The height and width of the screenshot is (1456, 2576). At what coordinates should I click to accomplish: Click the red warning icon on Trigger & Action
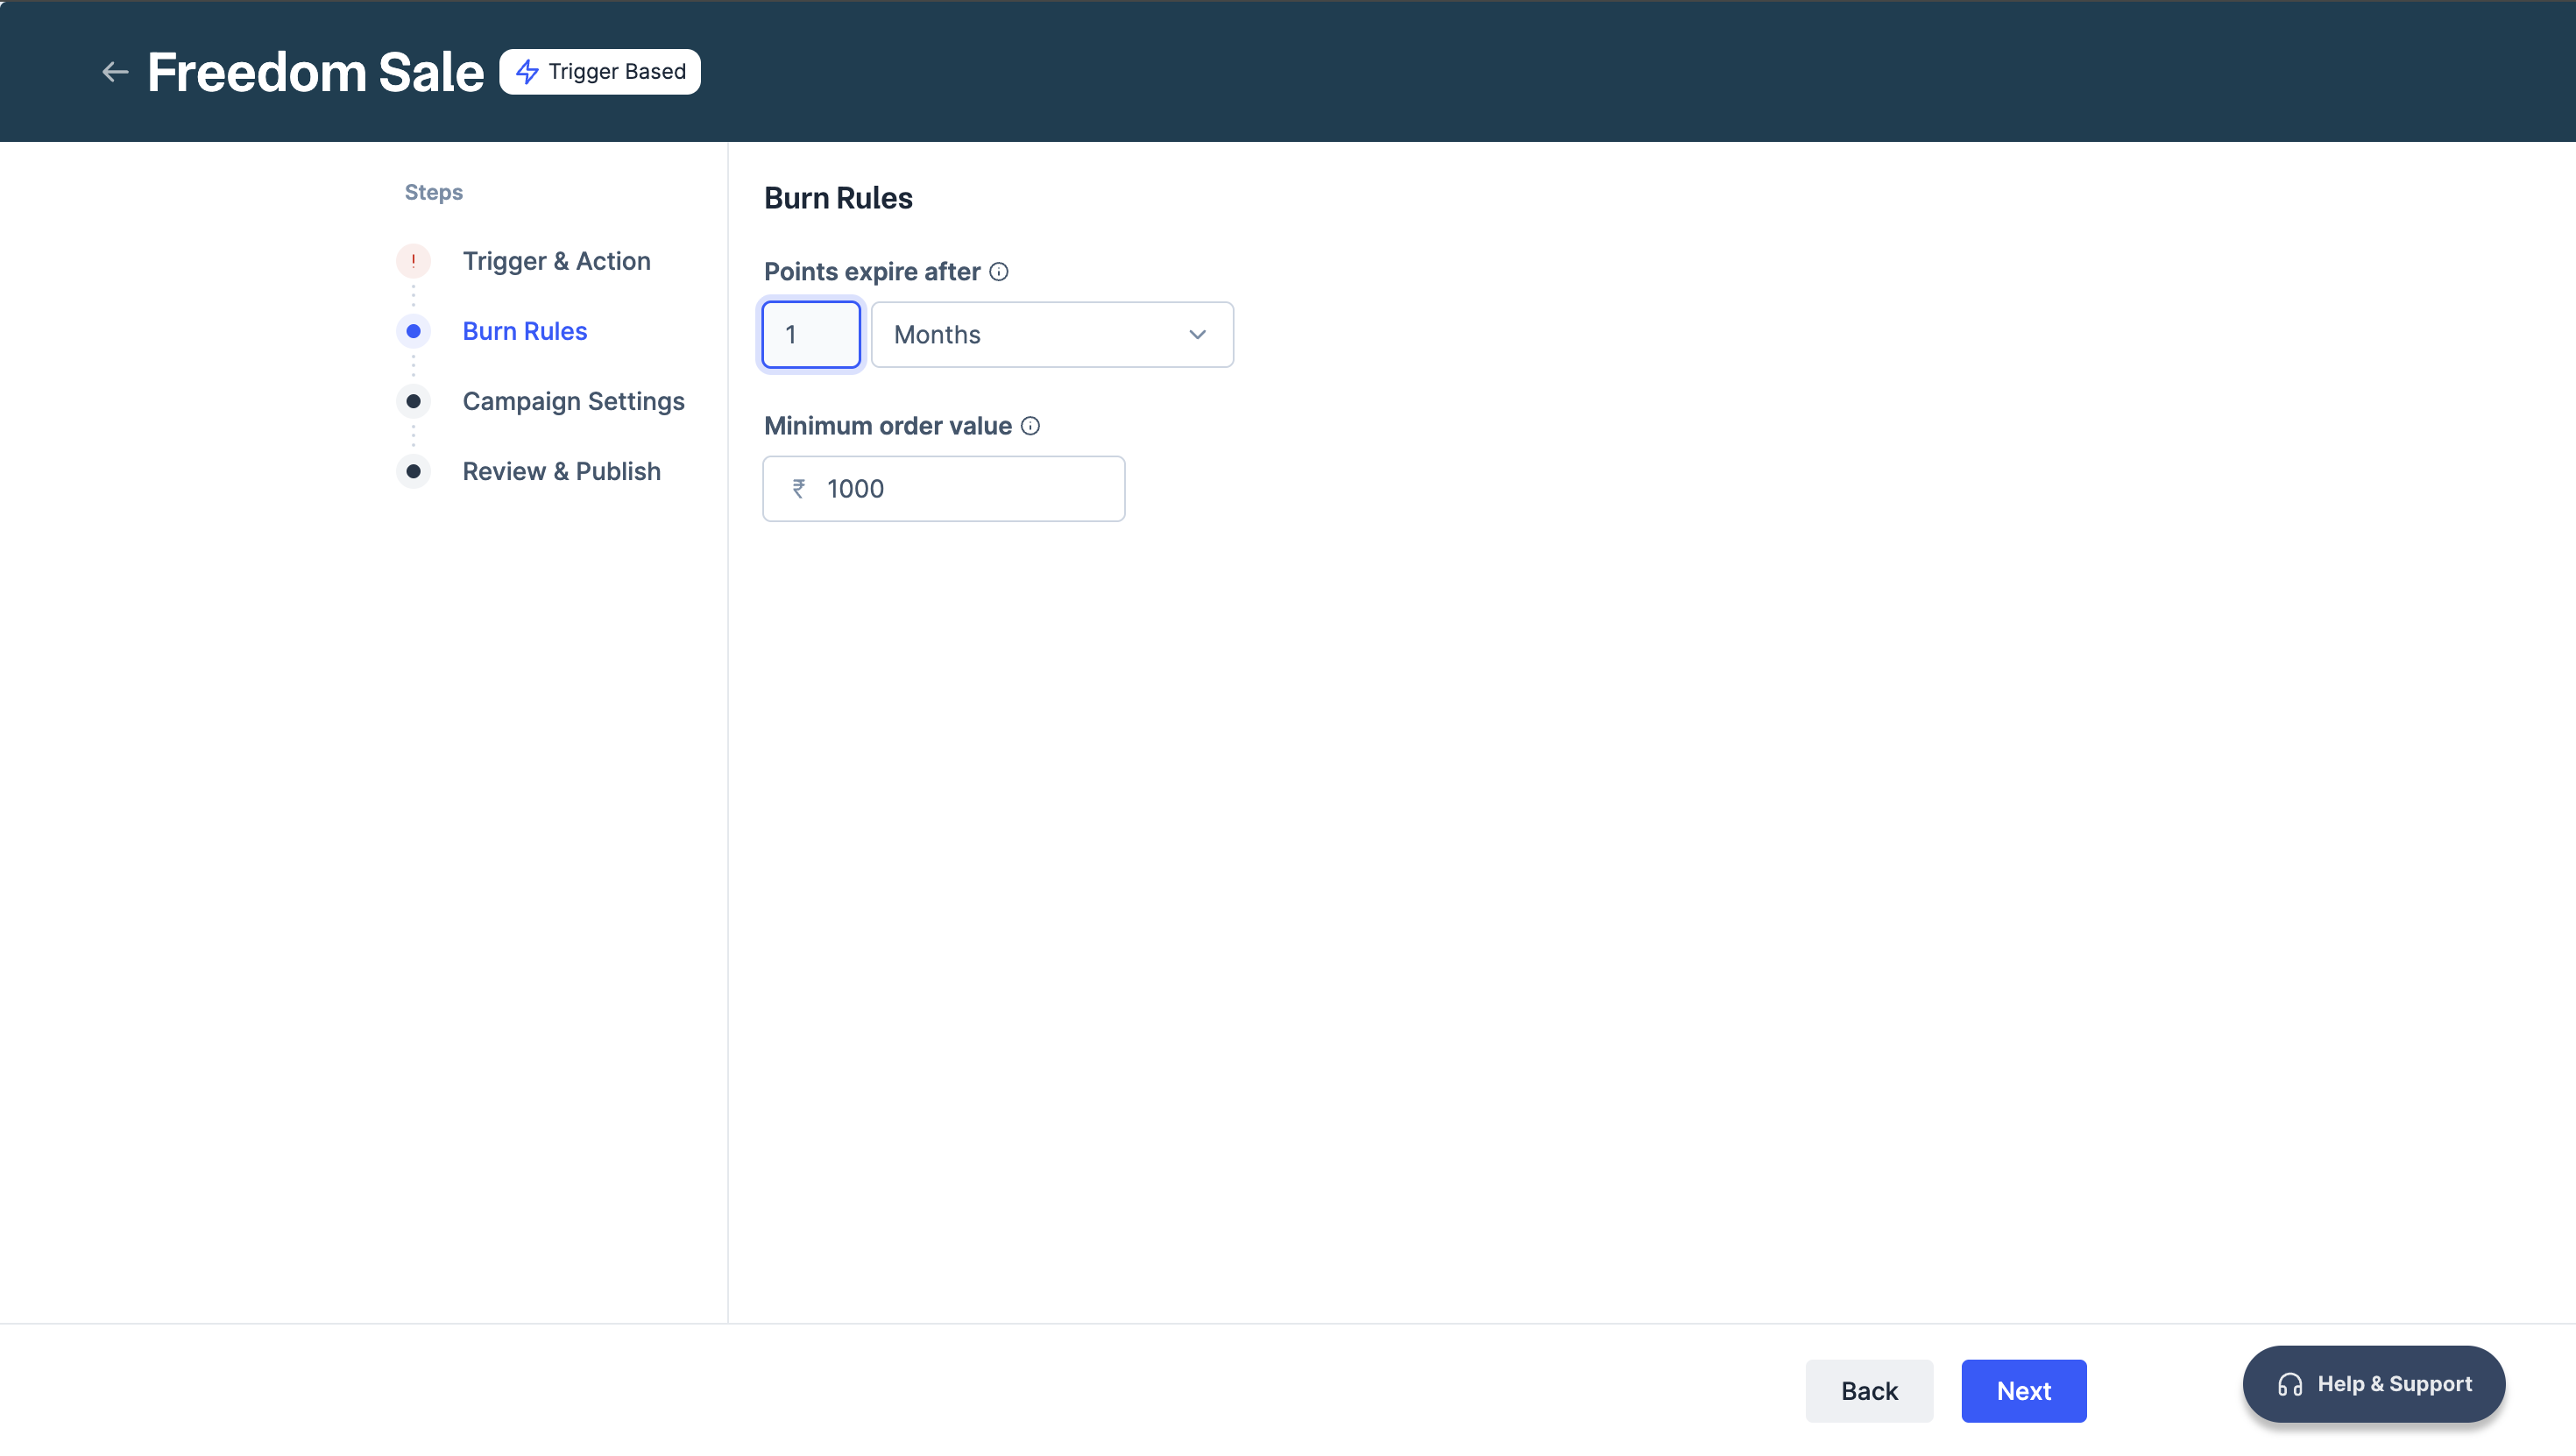[413, 261]
